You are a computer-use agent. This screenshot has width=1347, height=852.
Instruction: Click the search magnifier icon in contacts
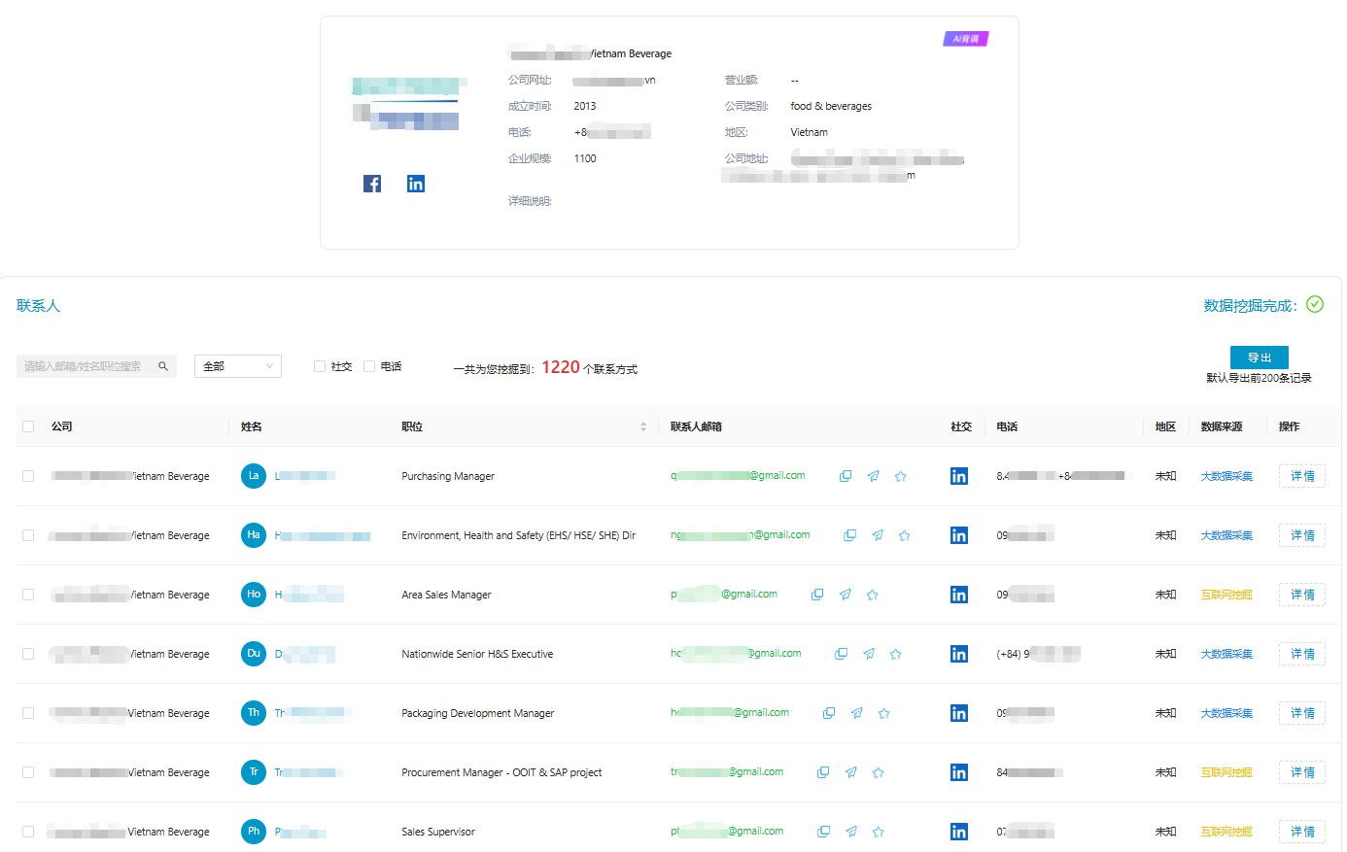(163, 366)
